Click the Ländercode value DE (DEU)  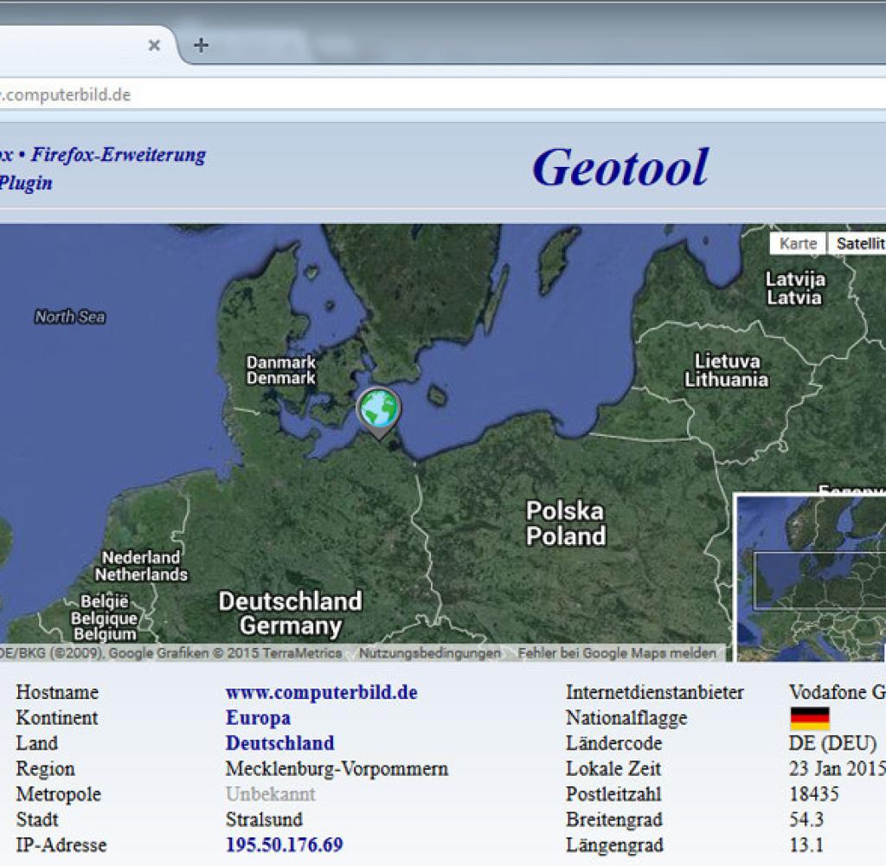[x=833, y=743]
